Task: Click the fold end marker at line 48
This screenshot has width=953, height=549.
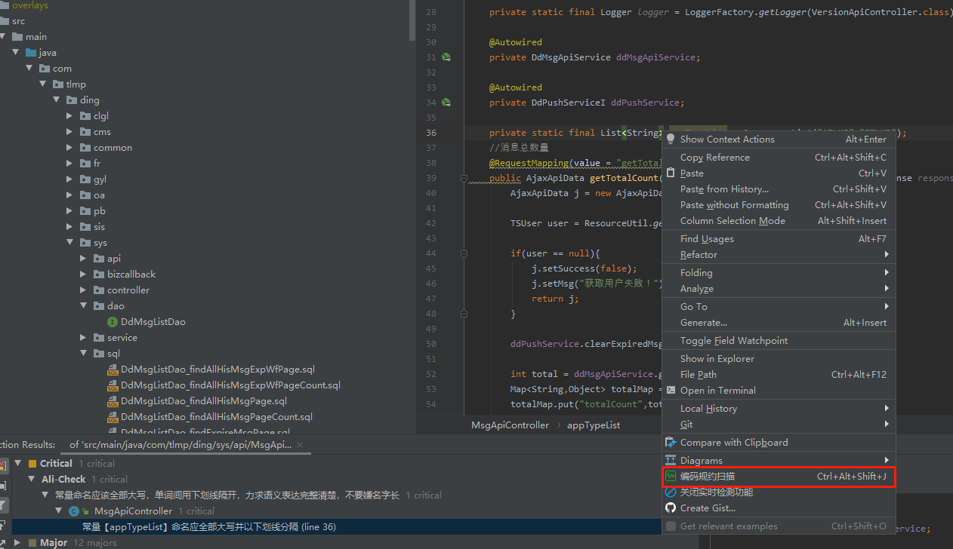Action: pos(464,314)
